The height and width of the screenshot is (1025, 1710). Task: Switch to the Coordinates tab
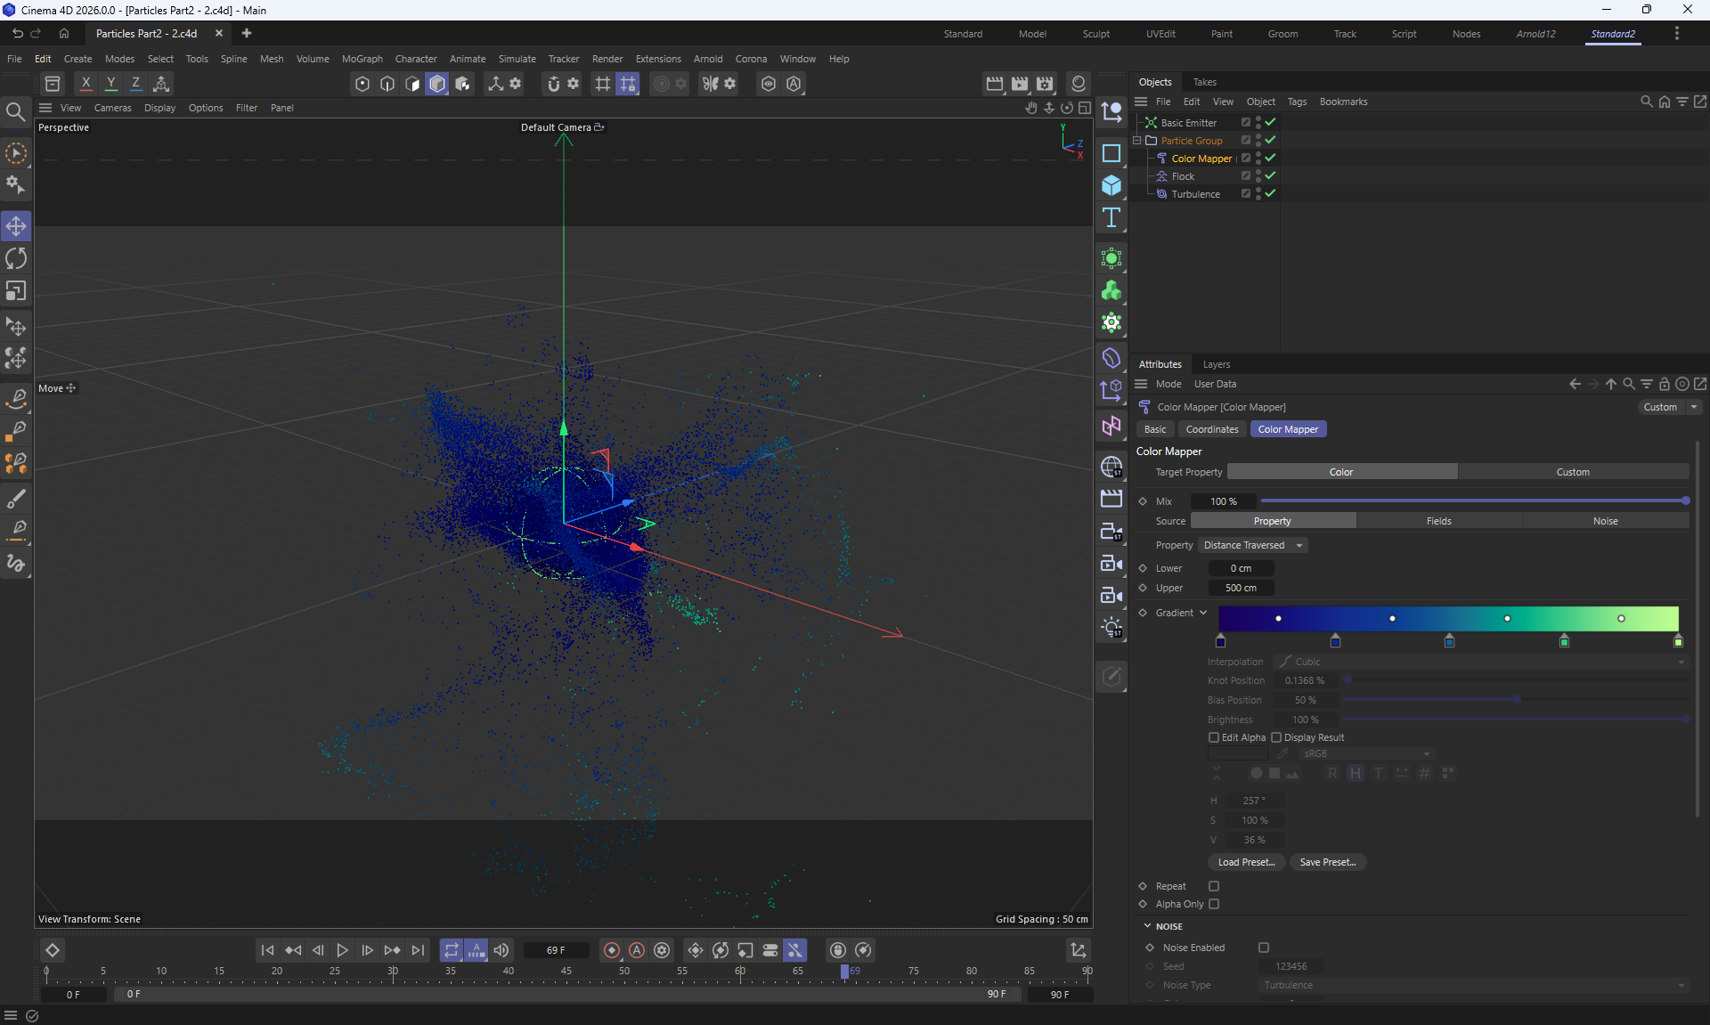1211,429
